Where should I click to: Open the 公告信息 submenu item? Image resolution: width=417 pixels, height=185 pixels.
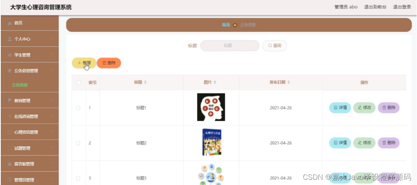click(20, 85)
